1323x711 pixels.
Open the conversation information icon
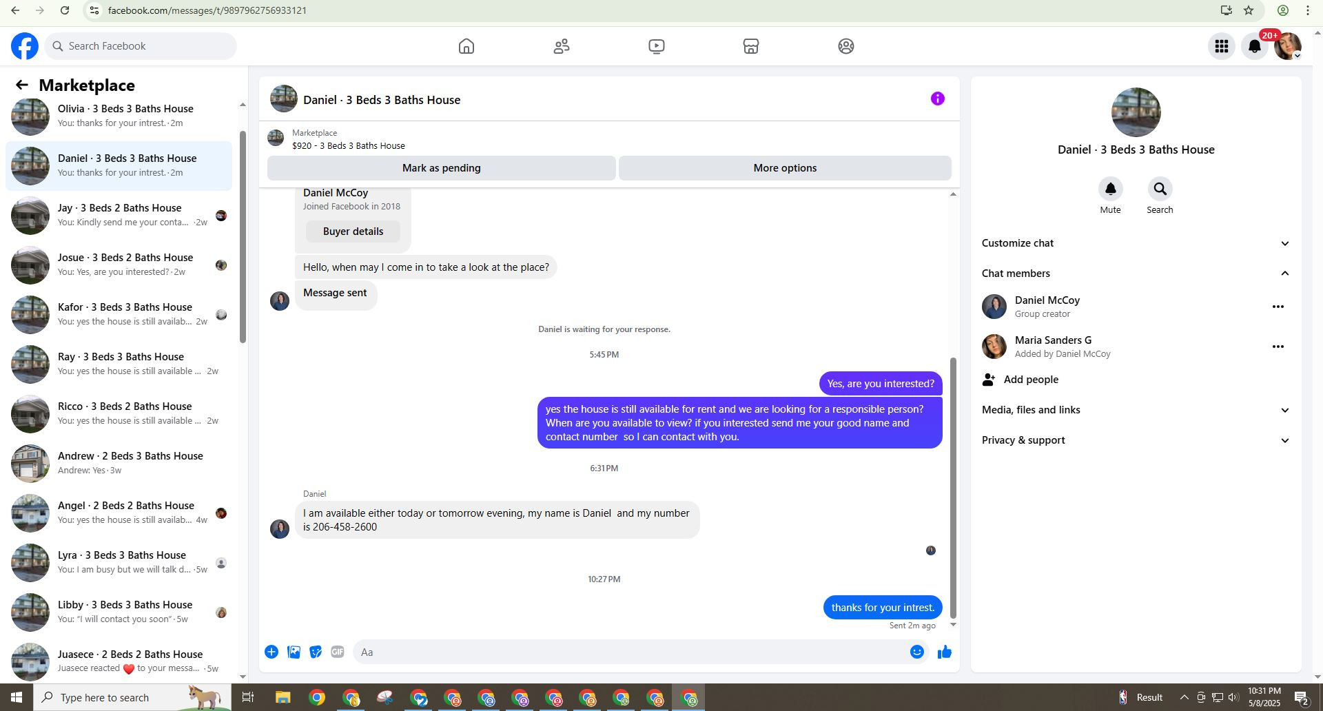937,99
